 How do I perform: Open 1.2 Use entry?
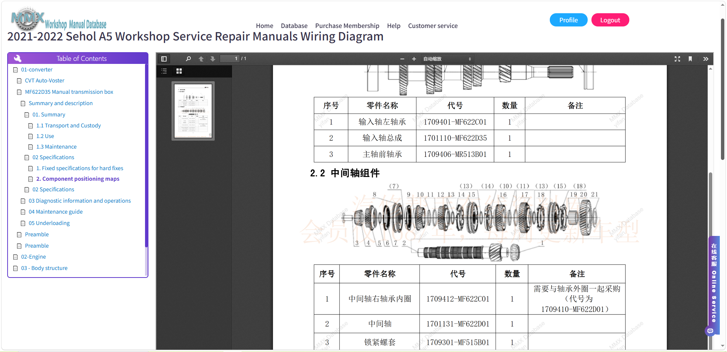[x=45, y=136]
